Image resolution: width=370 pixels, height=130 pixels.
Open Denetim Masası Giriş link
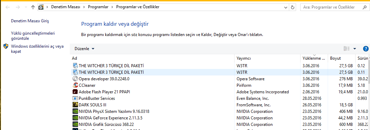pyautogui.click(x=30, y=21)
